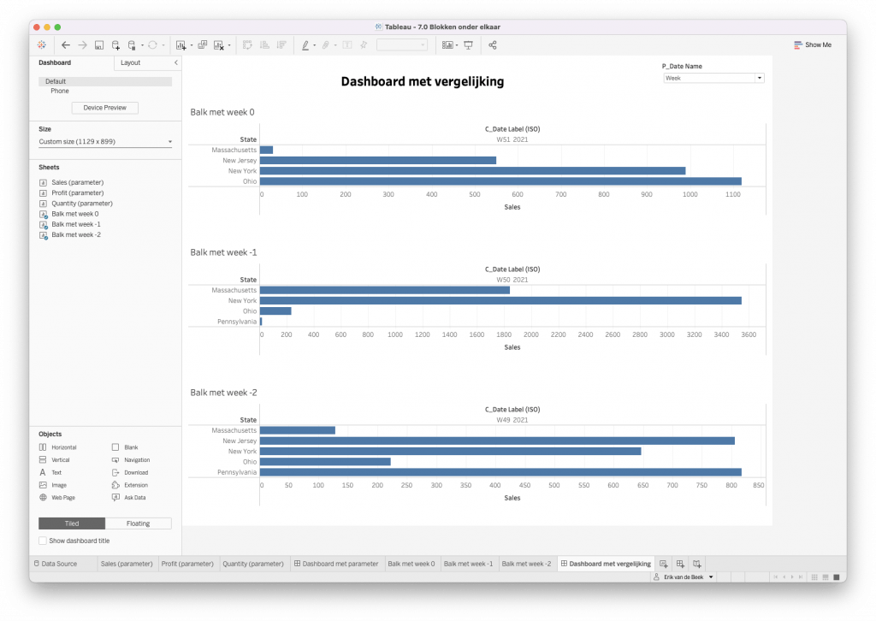Switch layout mode to Floating
Viewport: 876px width, 621px height.
coord(138,523)
